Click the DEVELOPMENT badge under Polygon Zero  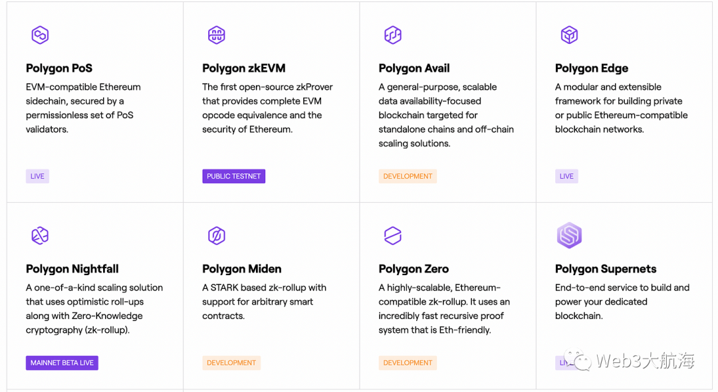[408, 363]
